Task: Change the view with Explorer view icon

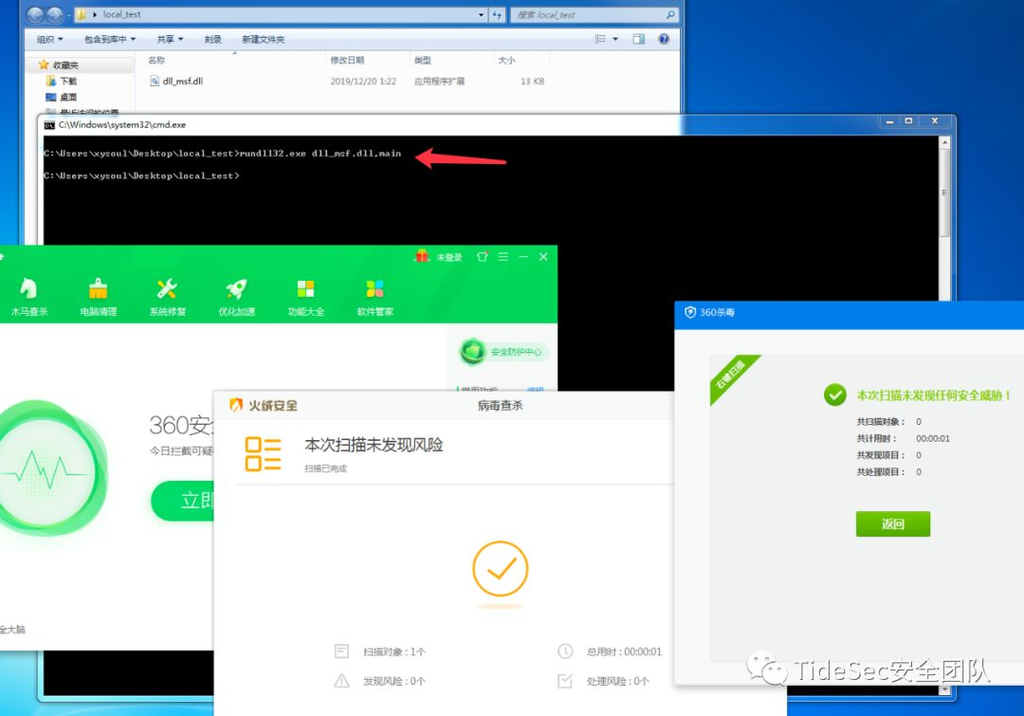Action: pyautogui.click(x=600, y=39)
